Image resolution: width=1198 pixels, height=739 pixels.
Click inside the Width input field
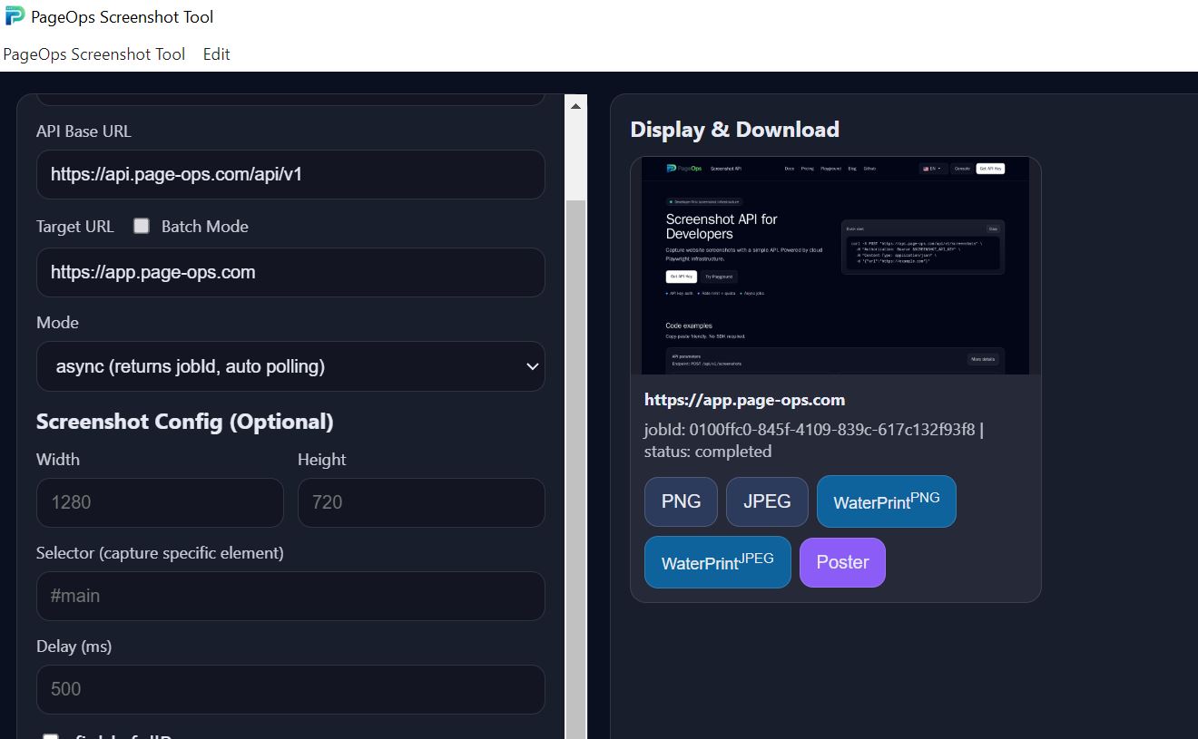pyautogui.click(x=160, y=502)
